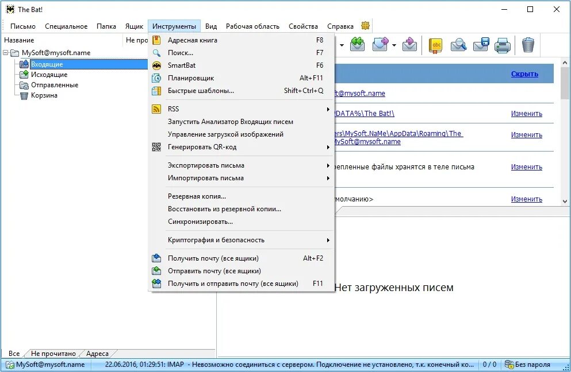Click the Redirect message envelope icon
The height and width of the screenshot is (372, 571).
tap(409, 44)
